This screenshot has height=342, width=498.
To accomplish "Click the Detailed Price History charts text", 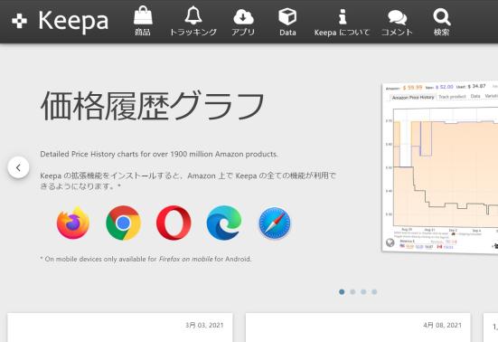I will 159,154.
